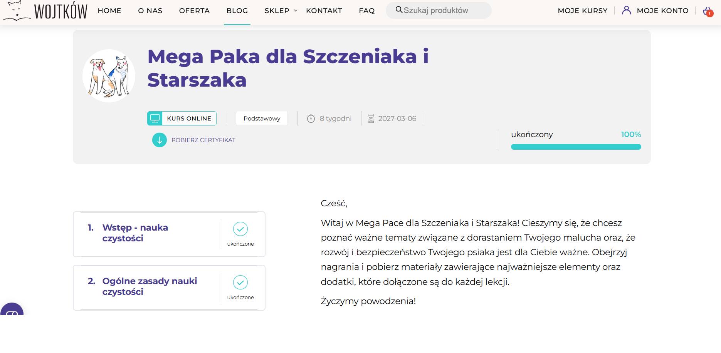Go to the Oferta menu item
Viewport: 721px width, 353px height.
click(194, 11)
